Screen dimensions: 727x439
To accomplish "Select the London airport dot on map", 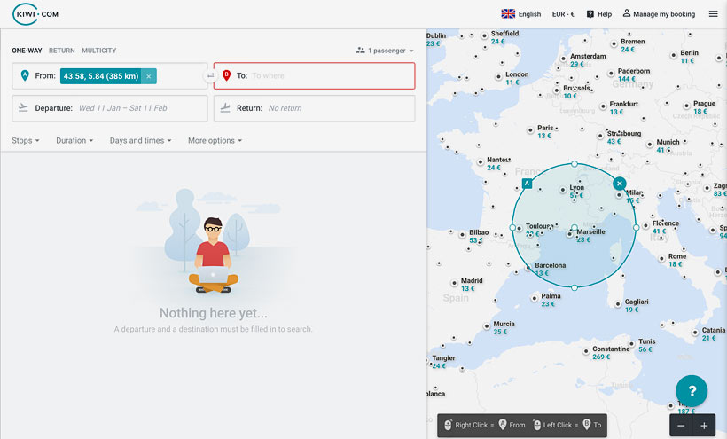I will [498, 77].
